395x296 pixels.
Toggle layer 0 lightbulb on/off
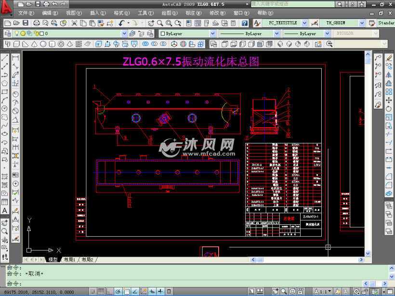tap(17, 33)
